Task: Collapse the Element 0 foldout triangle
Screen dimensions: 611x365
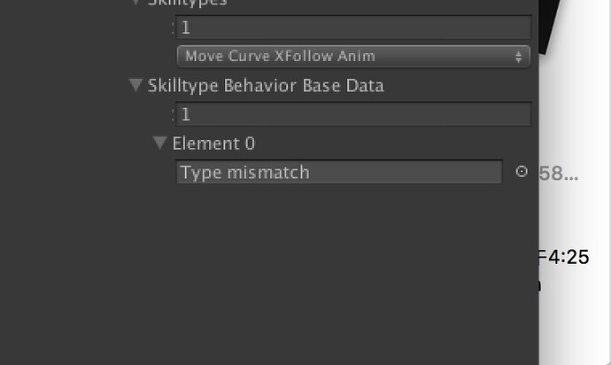Action: coord(159,143)
